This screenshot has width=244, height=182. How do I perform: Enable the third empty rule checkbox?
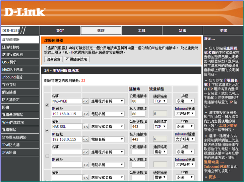pos(47,156)
